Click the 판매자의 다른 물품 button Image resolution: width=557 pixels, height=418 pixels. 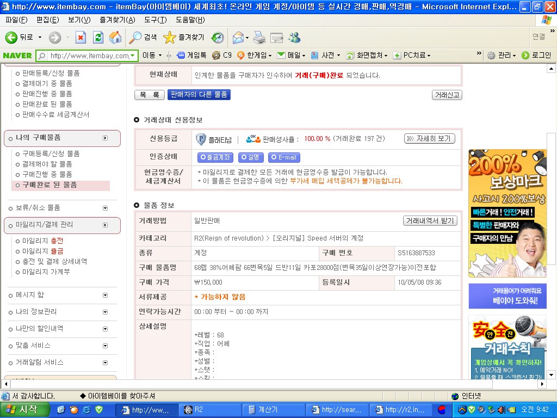coord(199,95)
